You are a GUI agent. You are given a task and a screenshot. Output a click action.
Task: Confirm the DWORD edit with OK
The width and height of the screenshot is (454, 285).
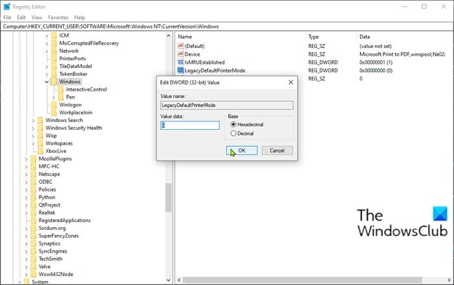point(242,151)
